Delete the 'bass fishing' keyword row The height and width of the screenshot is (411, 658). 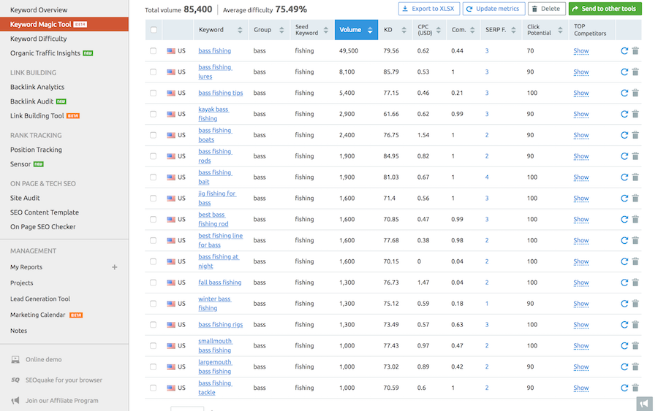point(635,50)
